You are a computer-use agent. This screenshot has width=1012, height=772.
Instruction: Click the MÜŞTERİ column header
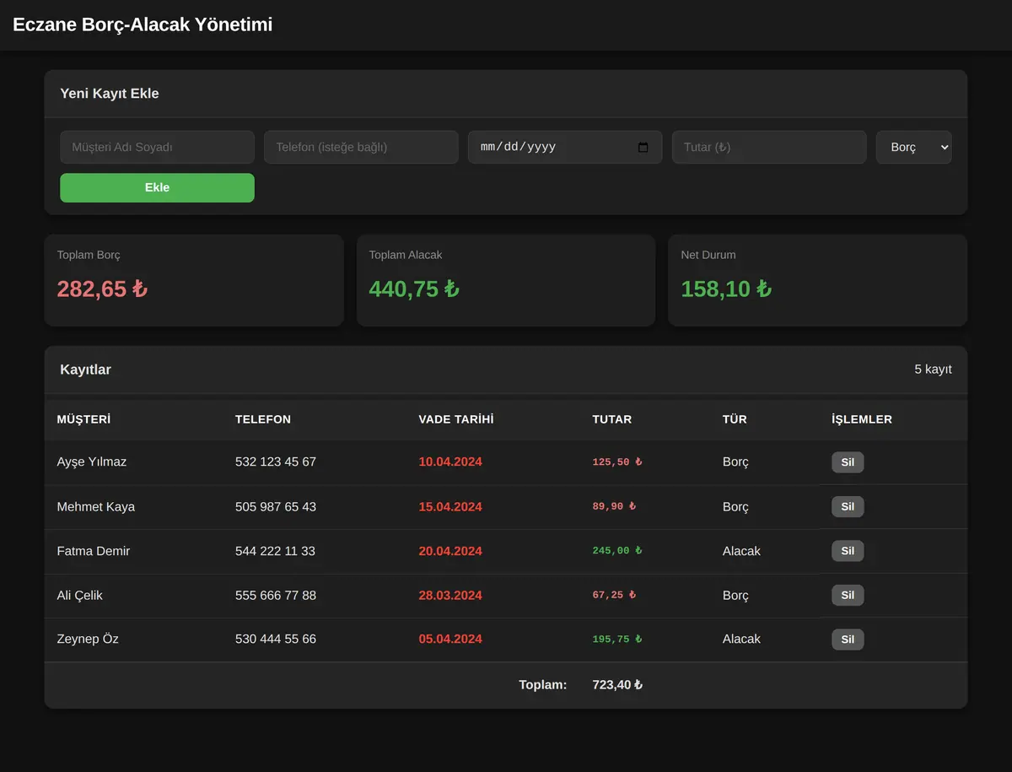pyautogui.click(x=83, y=419)
